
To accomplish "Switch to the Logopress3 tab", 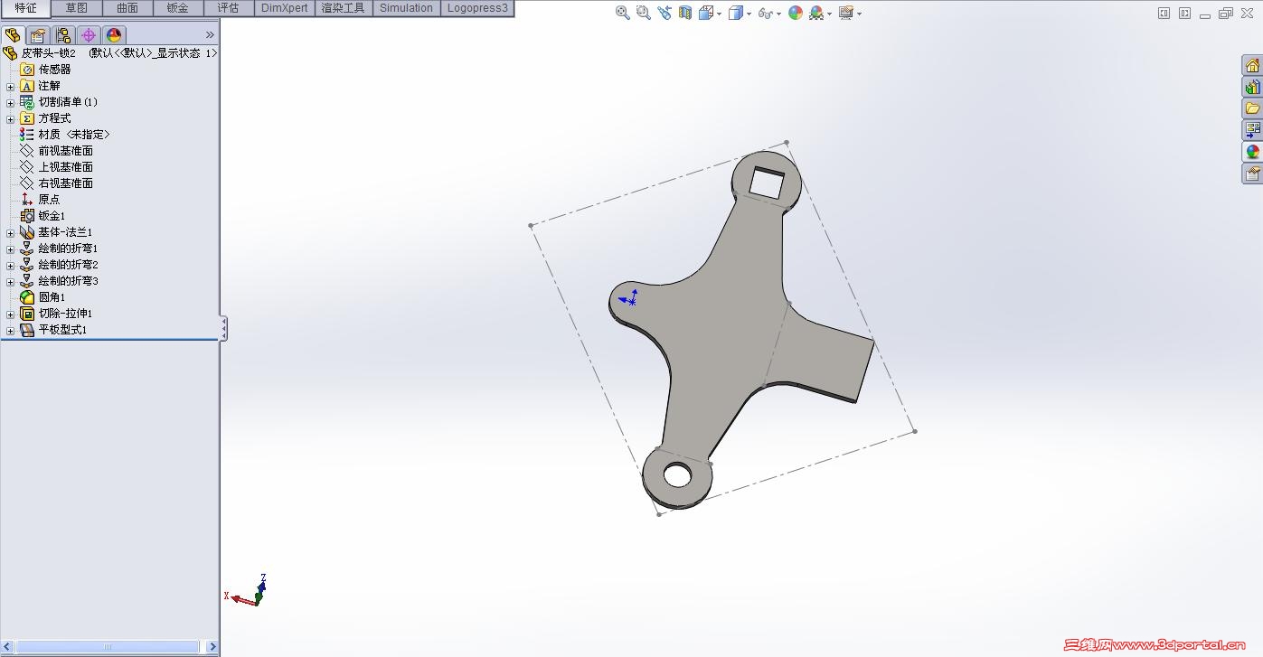I will (477, 8).
